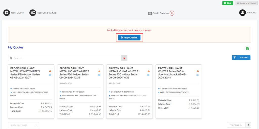Toggle lock icon on 1 Series Hatchback quote
259x129 pixels.
(x=198, y=71)
